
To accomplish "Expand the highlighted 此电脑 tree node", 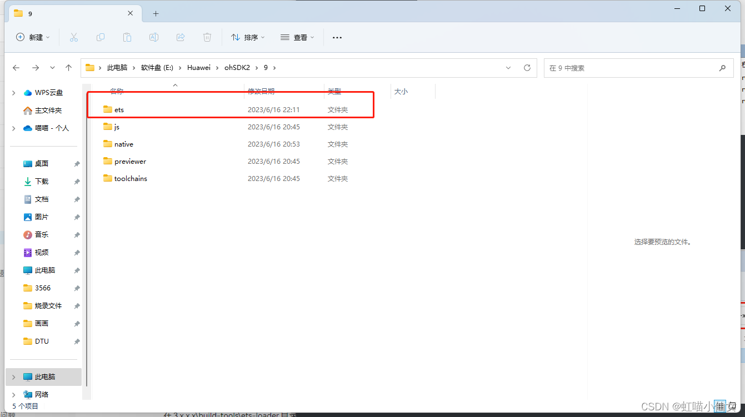I will point(14,377).
